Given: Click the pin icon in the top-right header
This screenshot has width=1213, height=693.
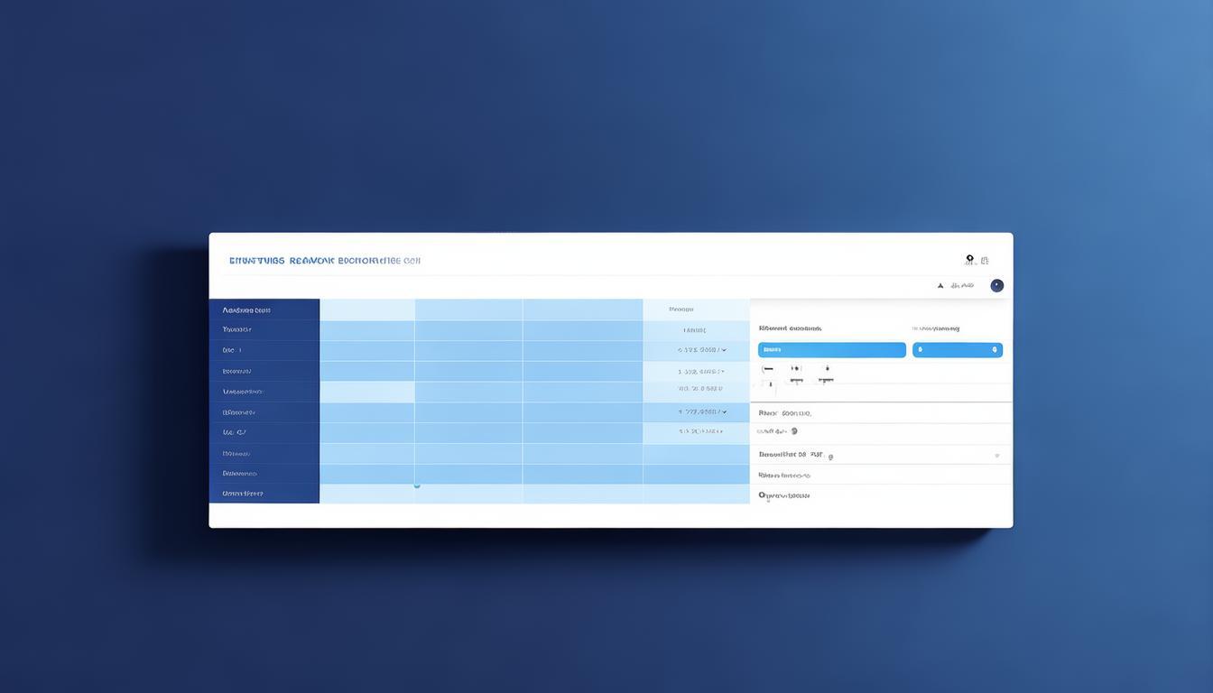Looking at the screenshot, I should click(969, 260).
